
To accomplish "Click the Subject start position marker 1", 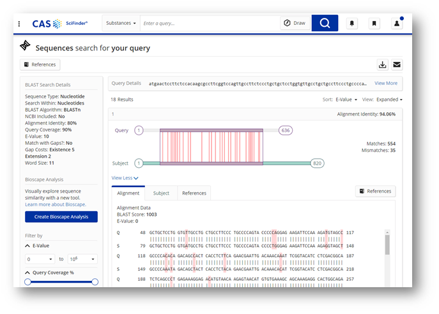I will point(139,163).
